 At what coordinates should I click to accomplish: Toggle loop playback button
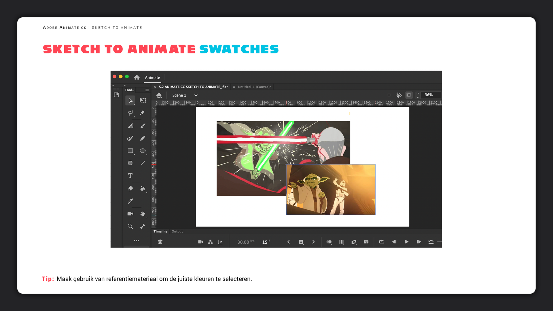click(382, 242)
